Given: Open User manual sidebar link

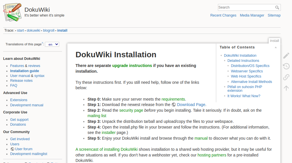Looking at the screenshot, I should click(x=20, y=76).
